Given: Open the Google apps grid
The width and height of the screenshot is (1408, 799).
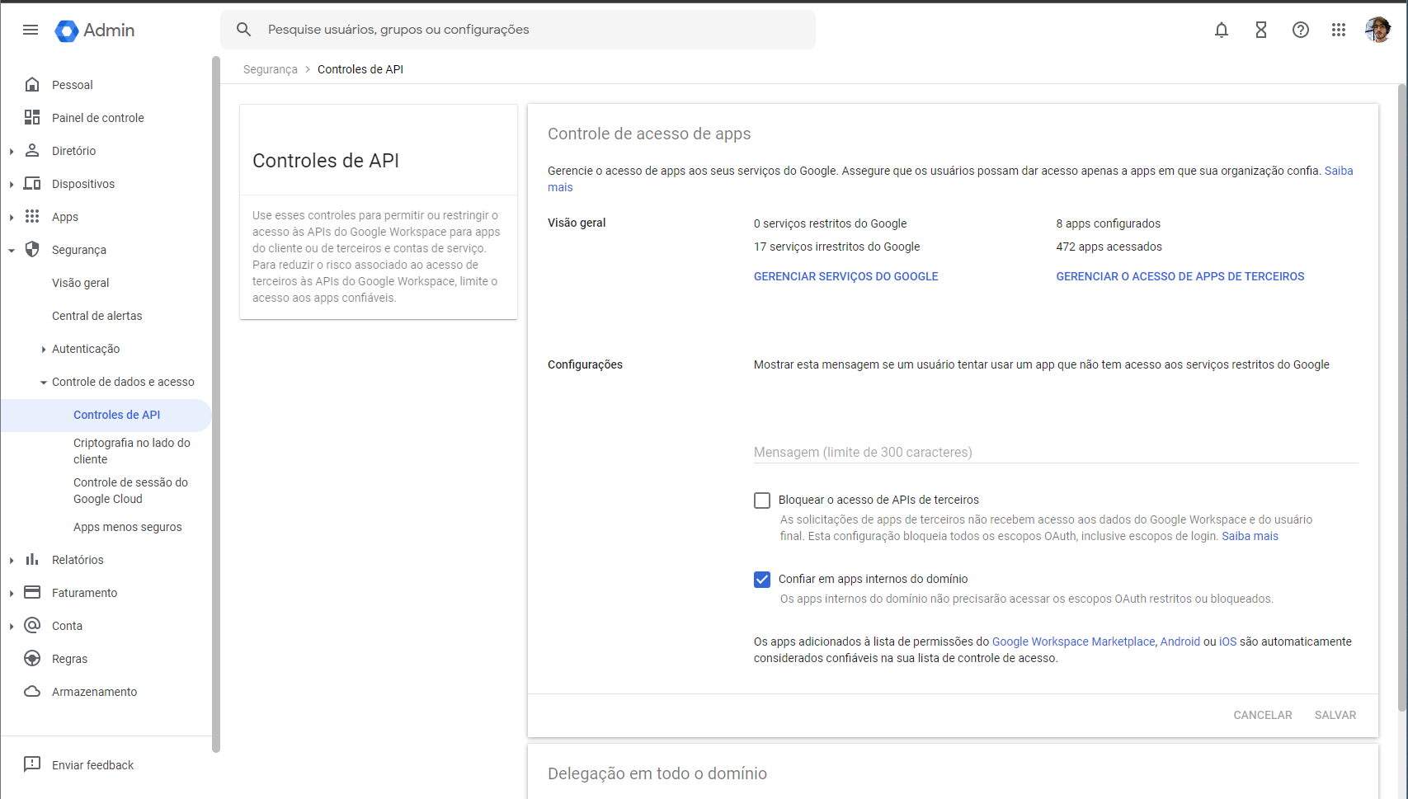Looking at the screenshot, I should pos(1339,30).
